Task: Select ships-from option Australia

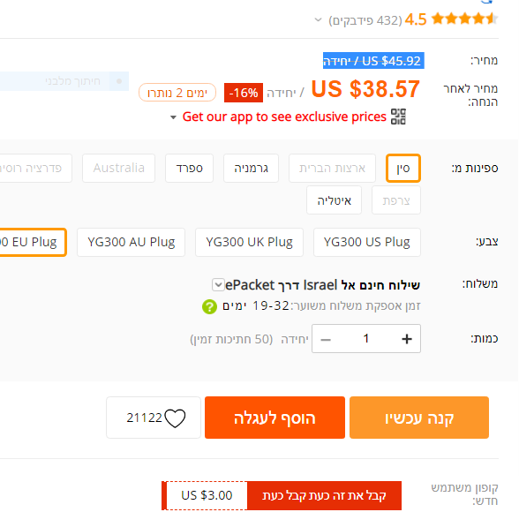Action: click(x=118, y=168)
